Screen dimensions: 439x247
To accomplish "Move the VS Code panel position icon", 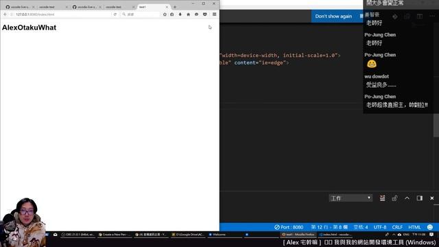I will pos(419,198).
